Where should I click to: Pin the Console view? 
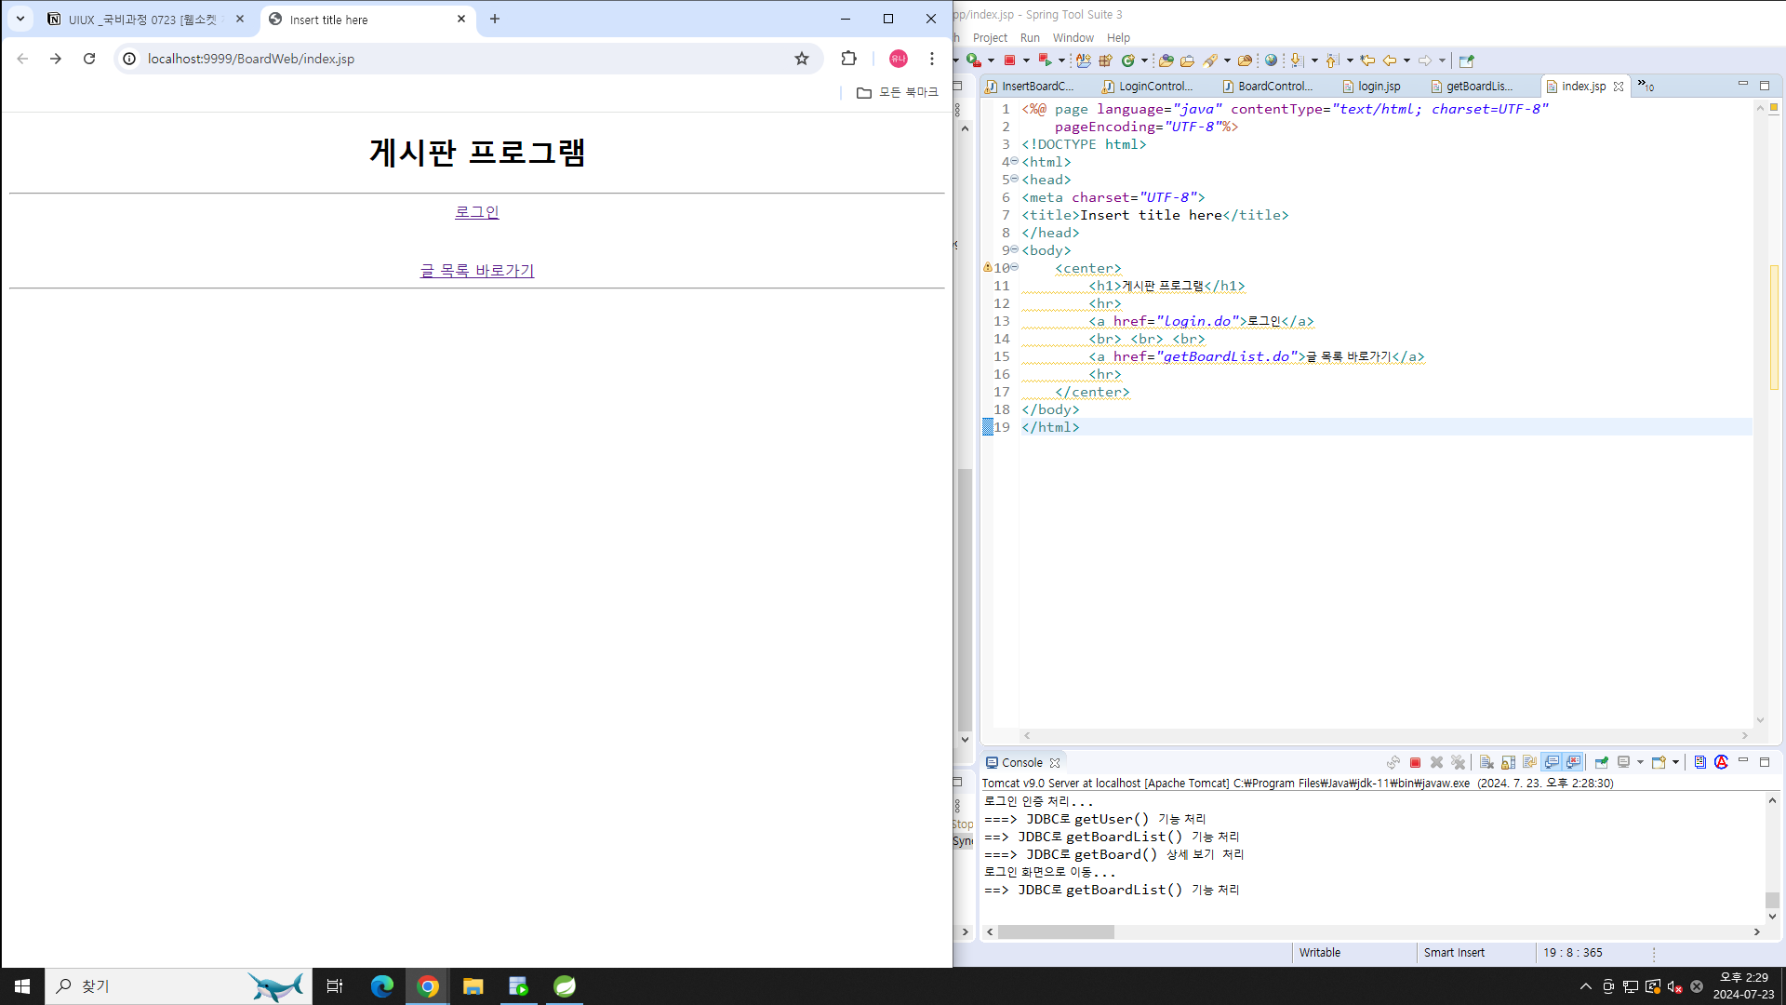1601,762
